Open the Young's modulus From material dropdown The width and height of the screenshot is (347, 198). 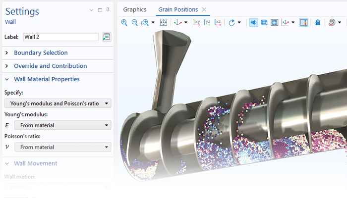pos(62,125)
